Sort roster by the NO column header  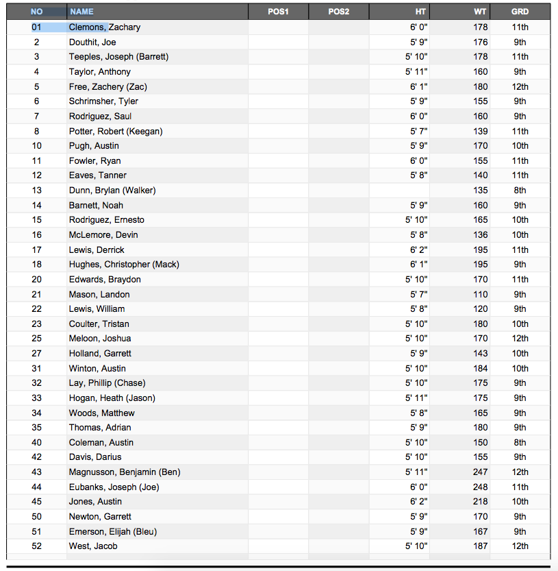pos(36,12)
